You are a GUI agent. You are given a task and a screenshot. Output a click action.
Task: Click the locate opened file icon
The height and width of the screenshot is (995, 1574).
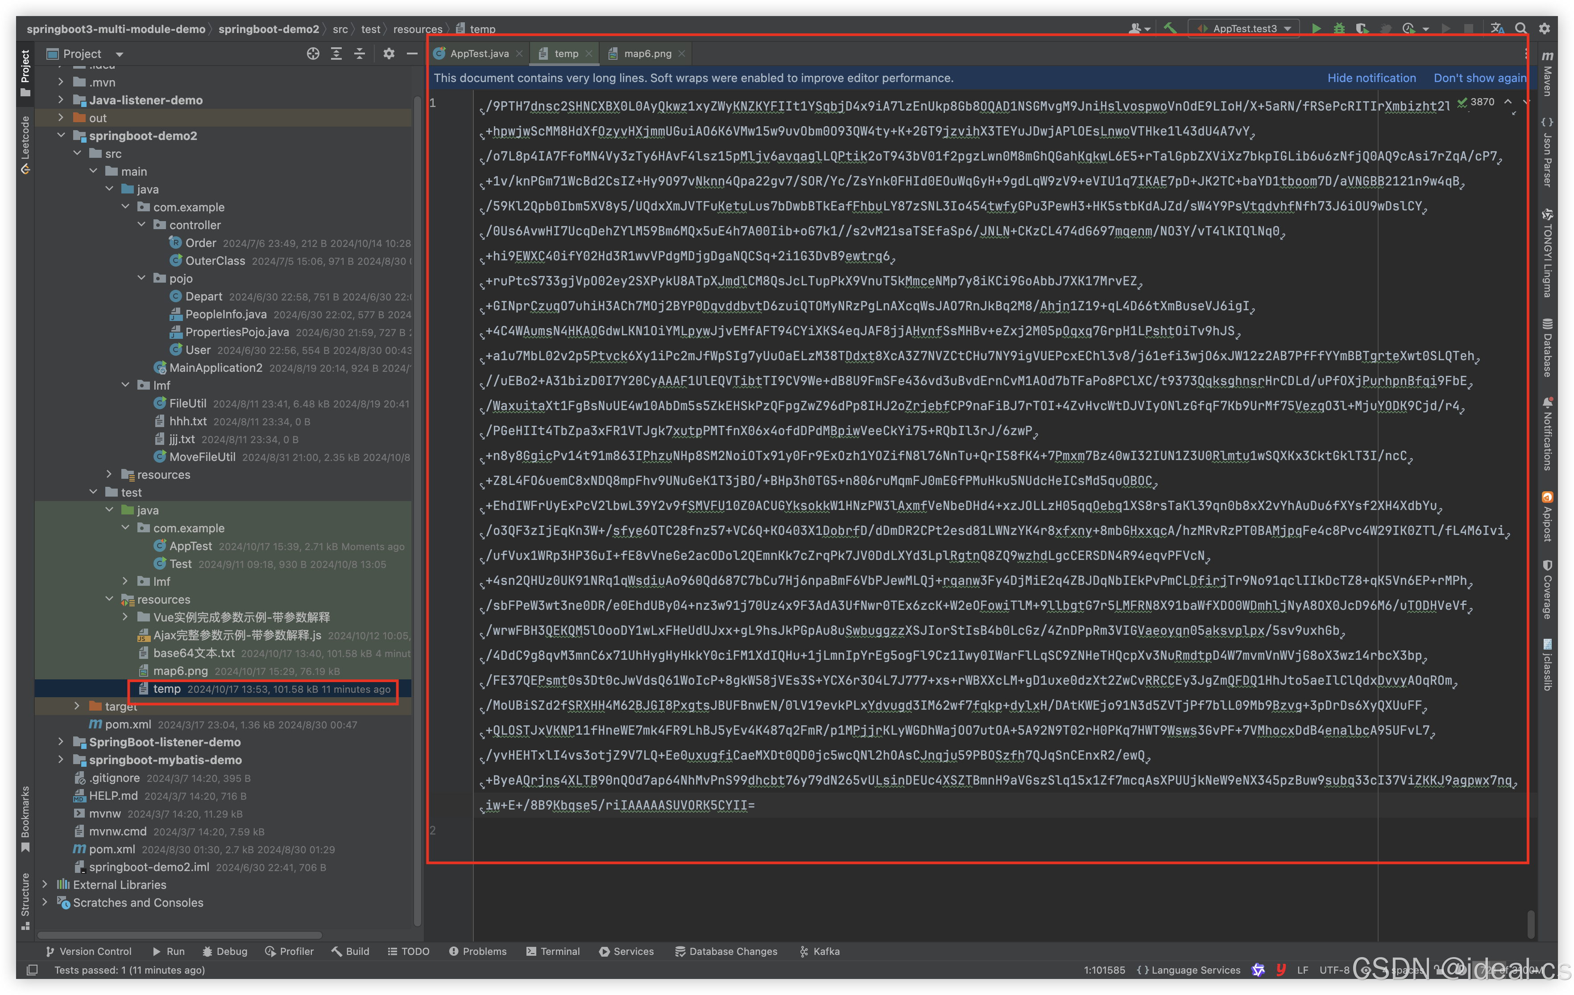coord(313,53)
